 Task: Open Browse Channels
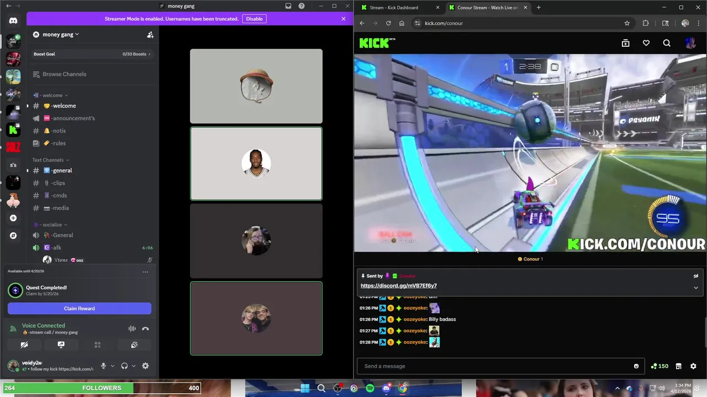pos(92,74)
